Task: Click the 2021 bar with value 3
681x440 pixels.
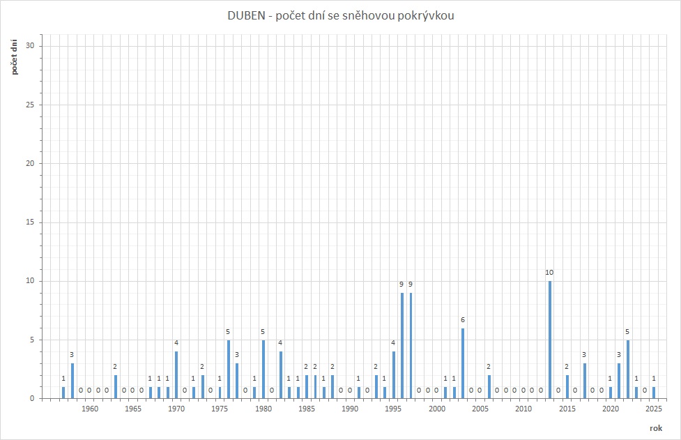Action: click(x=619, y=381)
